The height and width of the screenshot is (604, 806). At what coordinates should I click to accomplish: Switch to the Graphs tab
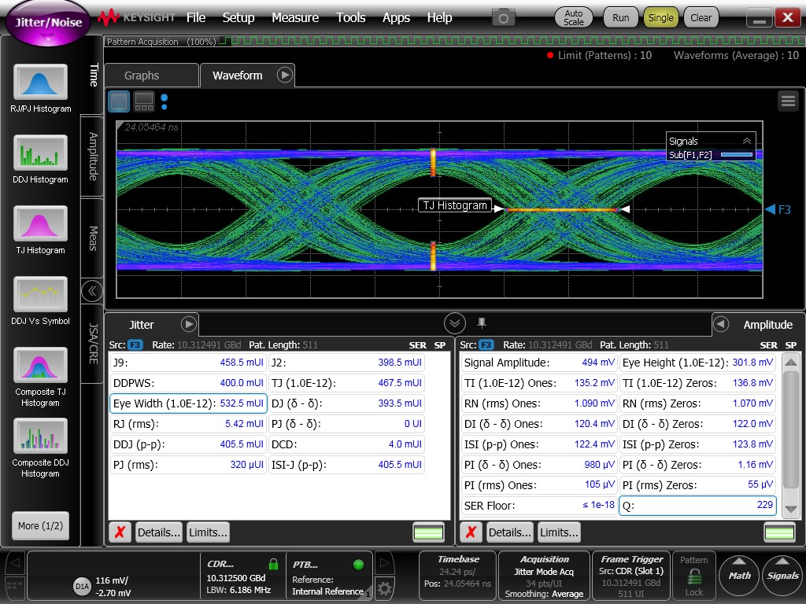point(142,75)
